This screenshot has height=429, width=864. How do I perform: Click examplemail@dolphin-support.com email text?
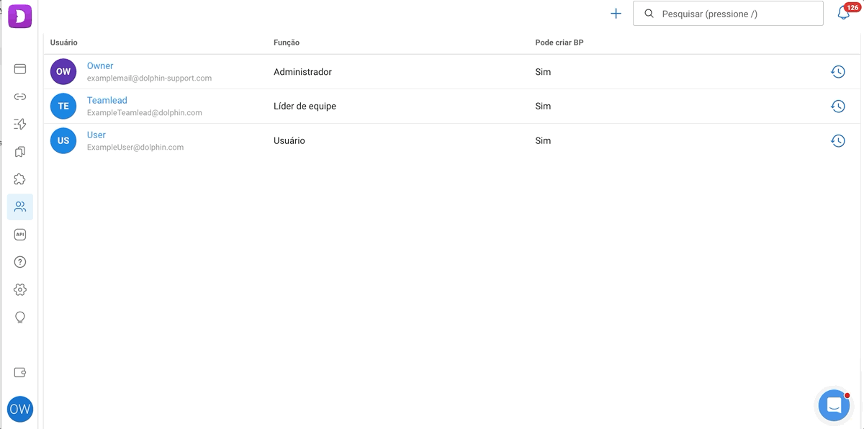tap(149, 78)
